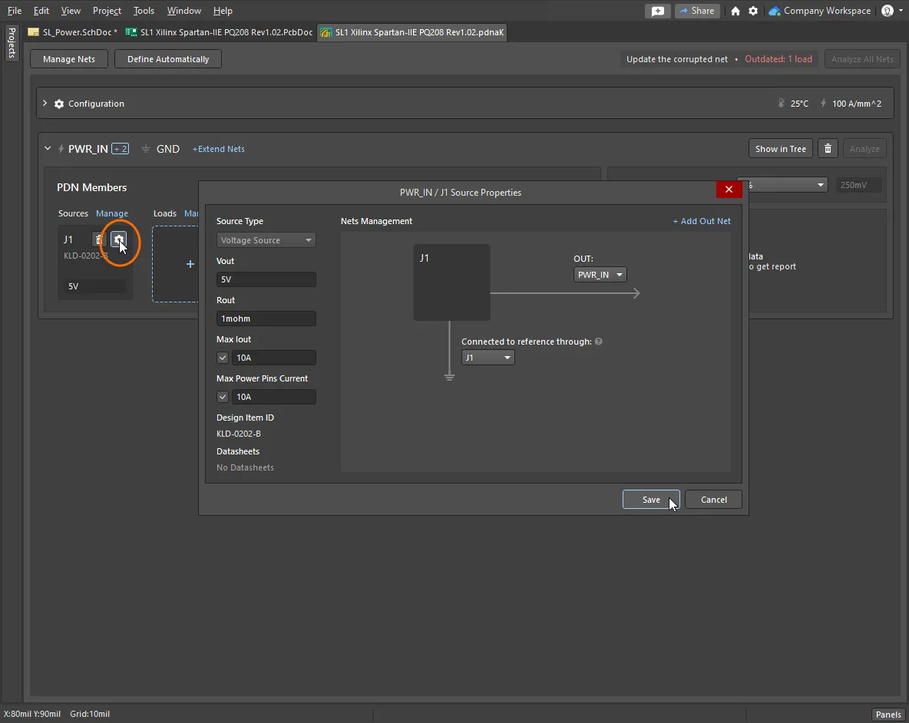909x723 pixels.
Task: Switch to the SL_Power.SchDoc tab
Action: [x=74, y=32]
